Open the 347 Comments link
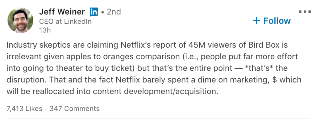316x122 pixels. click(75, 108)
